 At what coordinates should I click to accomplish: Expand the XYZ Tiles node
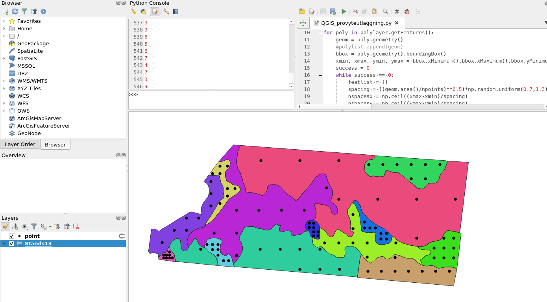coord(4,89)
